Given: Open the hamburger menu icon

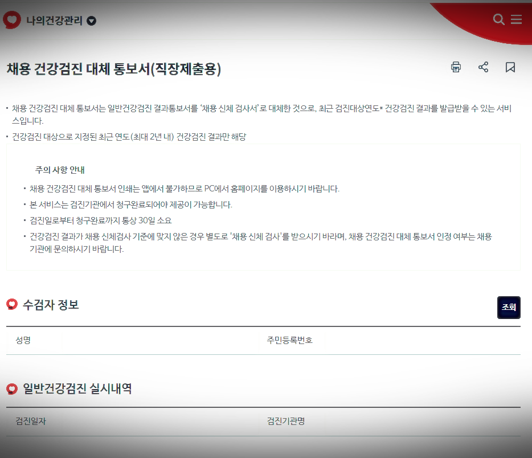Looking at the screenshot, I should [x=517, y=19].
